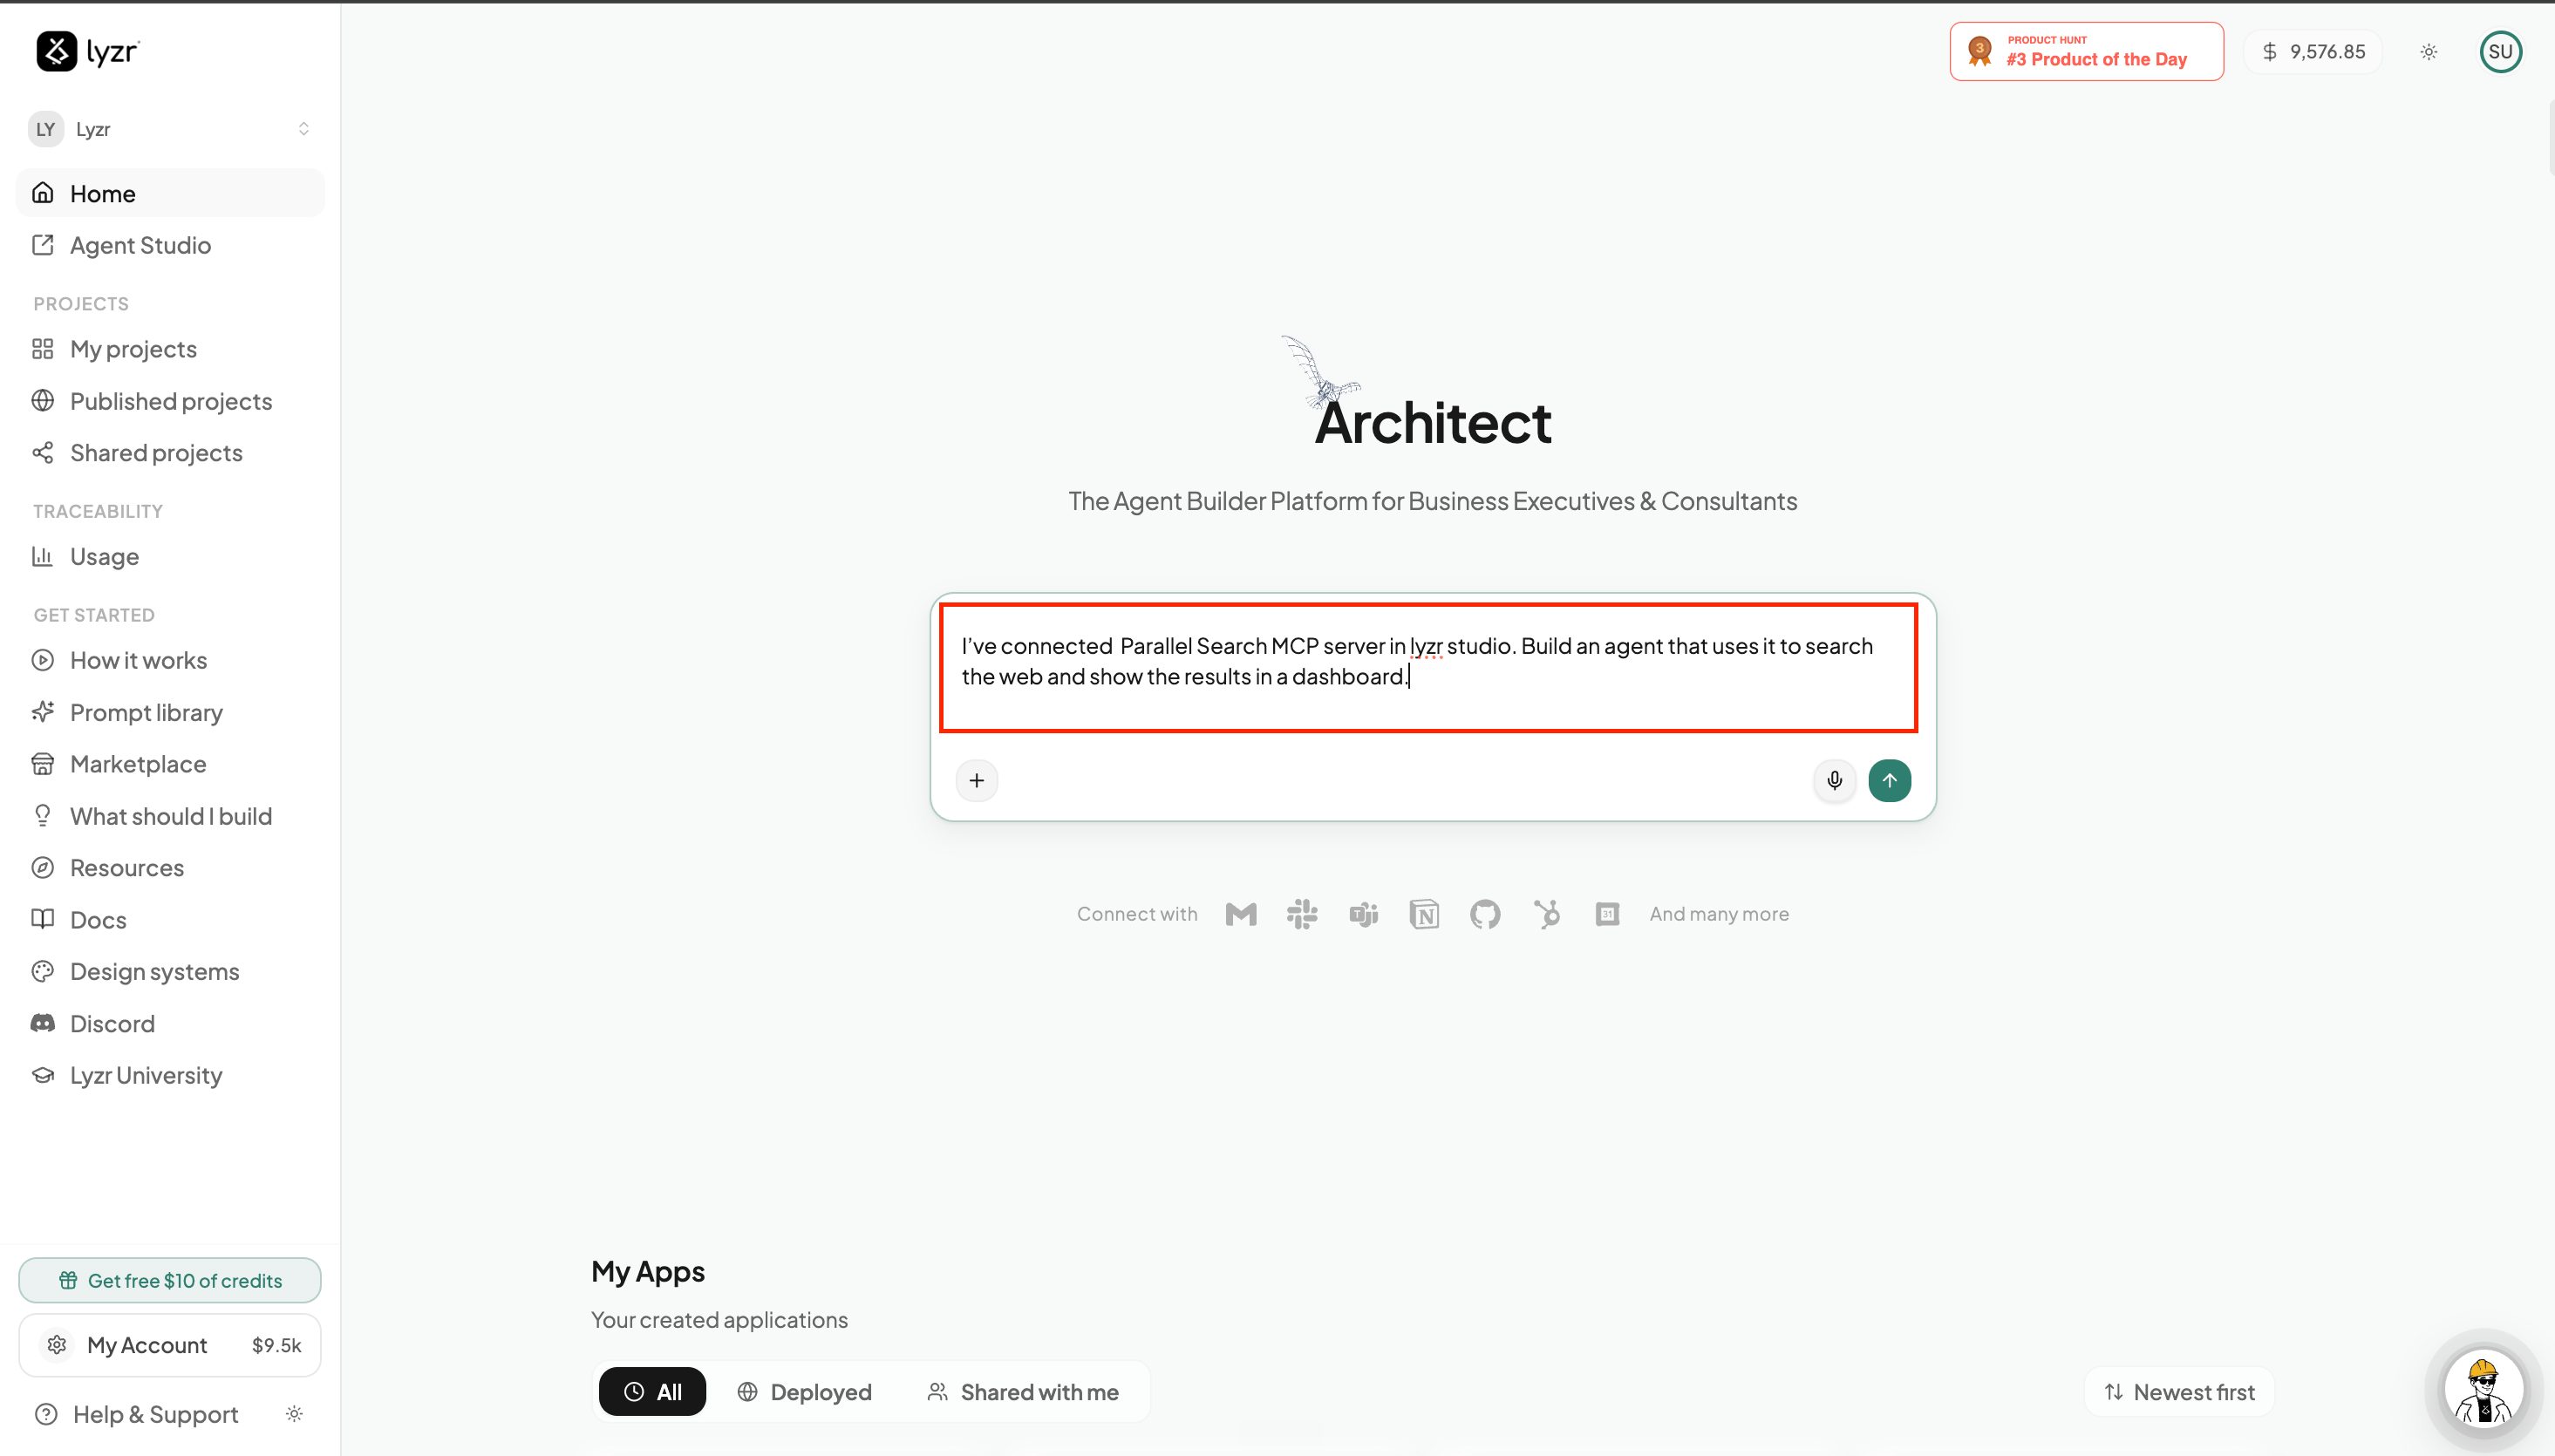
Task: Click the green send arrow button
Action: pos(1889,780)
